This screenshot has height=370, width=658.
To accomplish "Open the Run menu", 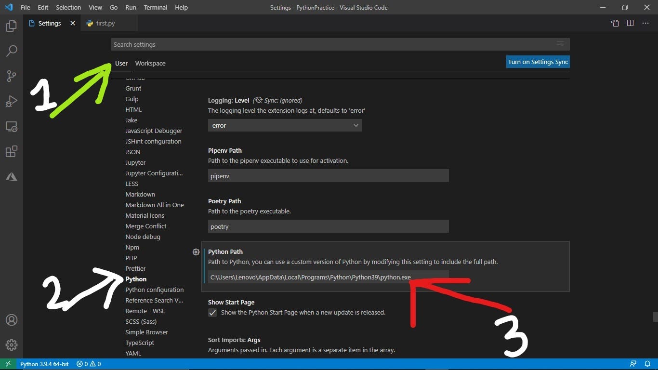I will pyautogui.click(x=131, y=7).
